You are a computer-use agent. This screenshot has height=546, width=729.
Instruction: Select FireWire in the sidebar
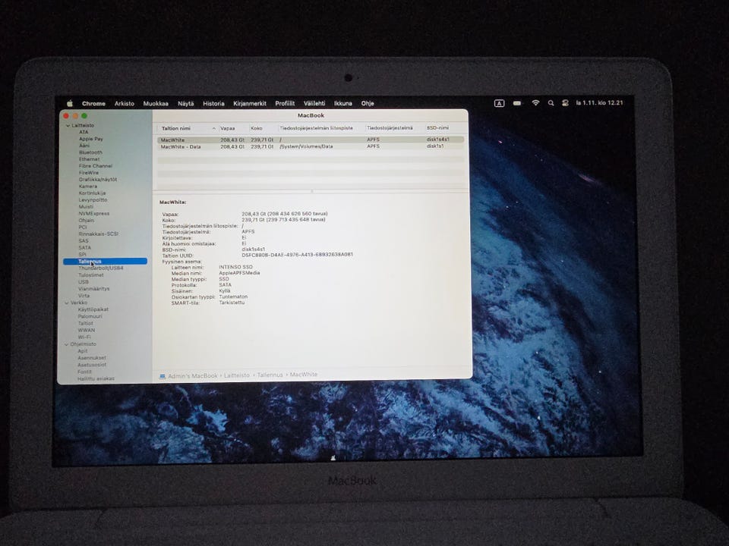click(89, 173)
